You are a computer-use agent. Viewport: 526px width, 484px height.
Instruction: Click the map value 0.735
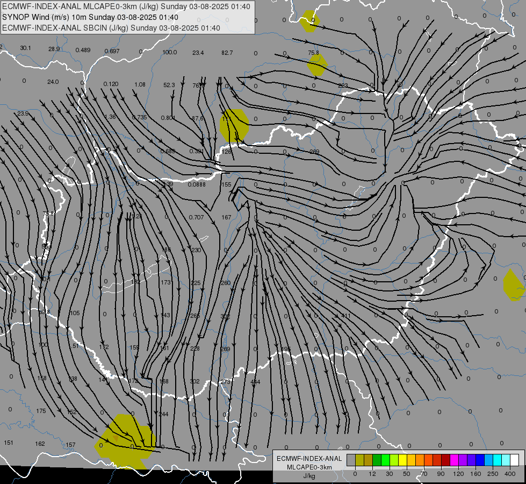(x=140, y=118)
